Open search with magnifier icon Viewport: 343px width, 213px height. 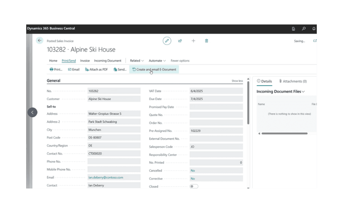[304, 29]
